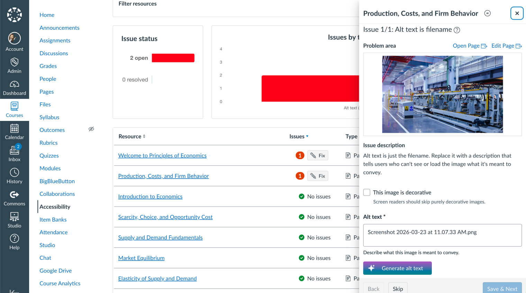Open the Market Equilibrium resource link
The width and height of the screenshot is (526, 293).
[x=141, y=258]
